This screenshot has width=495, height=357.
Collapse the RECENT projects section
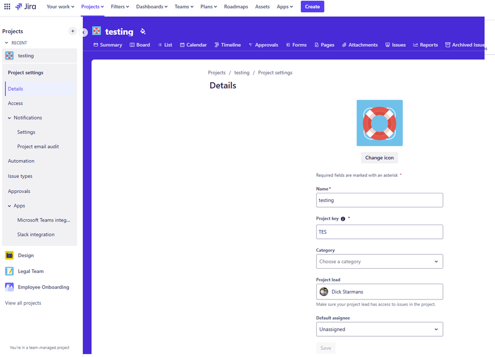click(x=6, y=43)
